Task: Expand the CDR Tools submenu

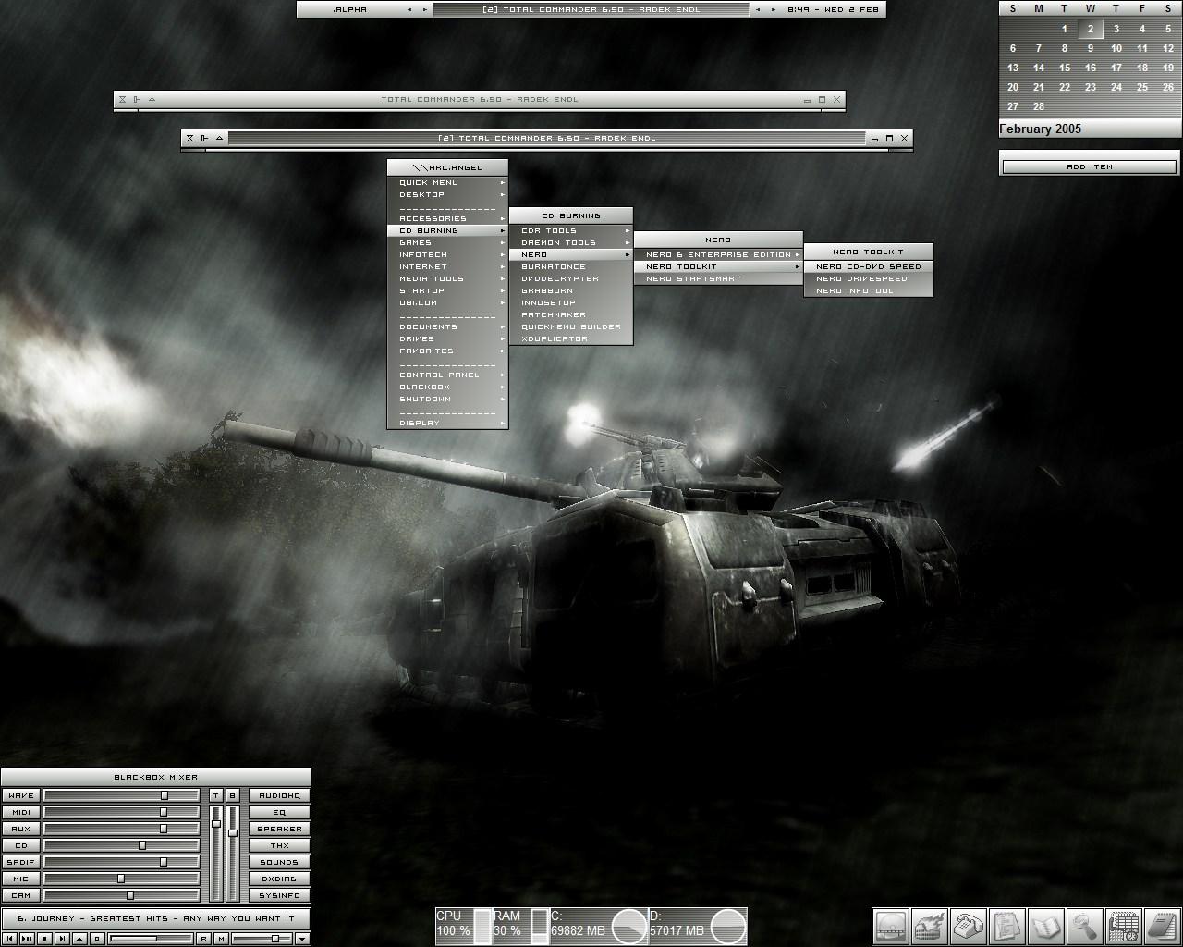Action: pyautogui.click(x=571, y=230)
